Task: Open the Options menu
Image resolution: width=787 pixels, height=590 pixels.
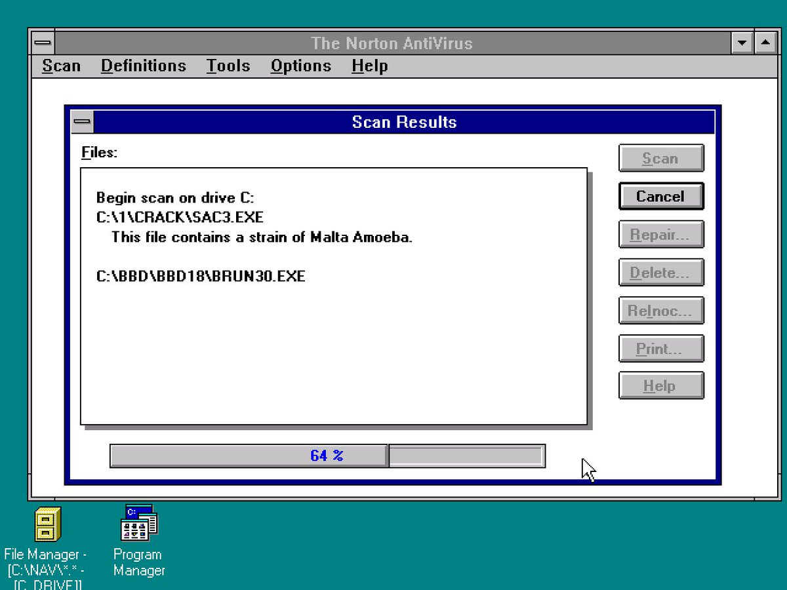Action: [x=301, y=66]
